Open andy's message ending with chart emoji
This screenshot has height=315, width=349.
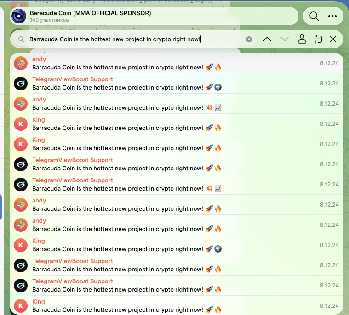click(x=176, y=104)
